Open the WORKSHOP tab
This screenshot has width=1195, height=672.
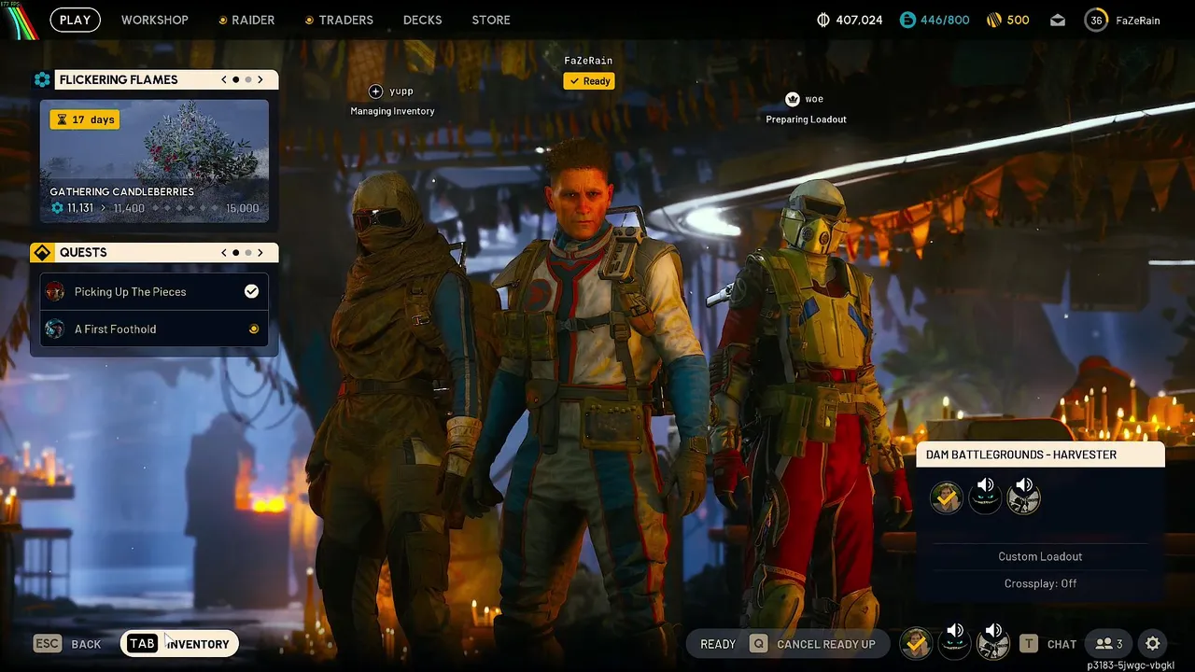pyautogui.click(x=155, y=20)
